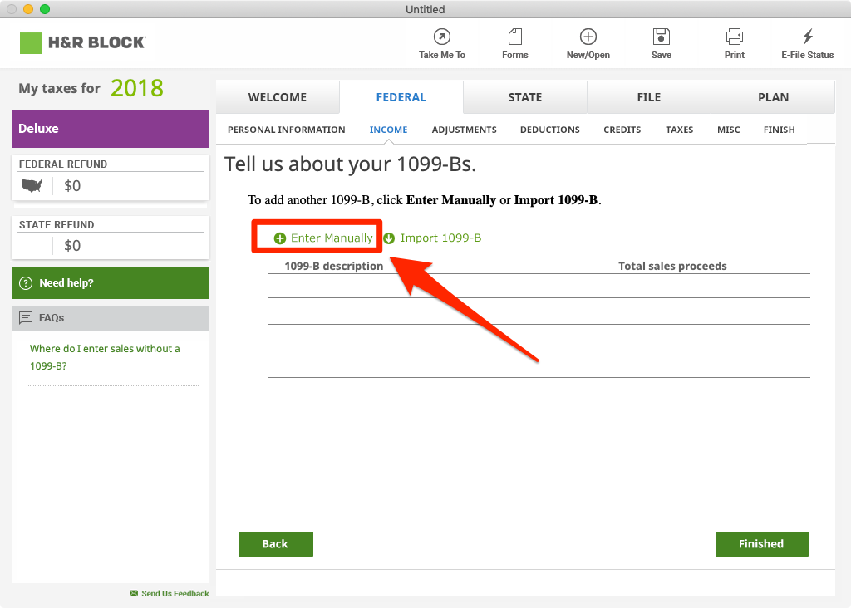Check E-File Status lightning icon

(x=807, y=37)
